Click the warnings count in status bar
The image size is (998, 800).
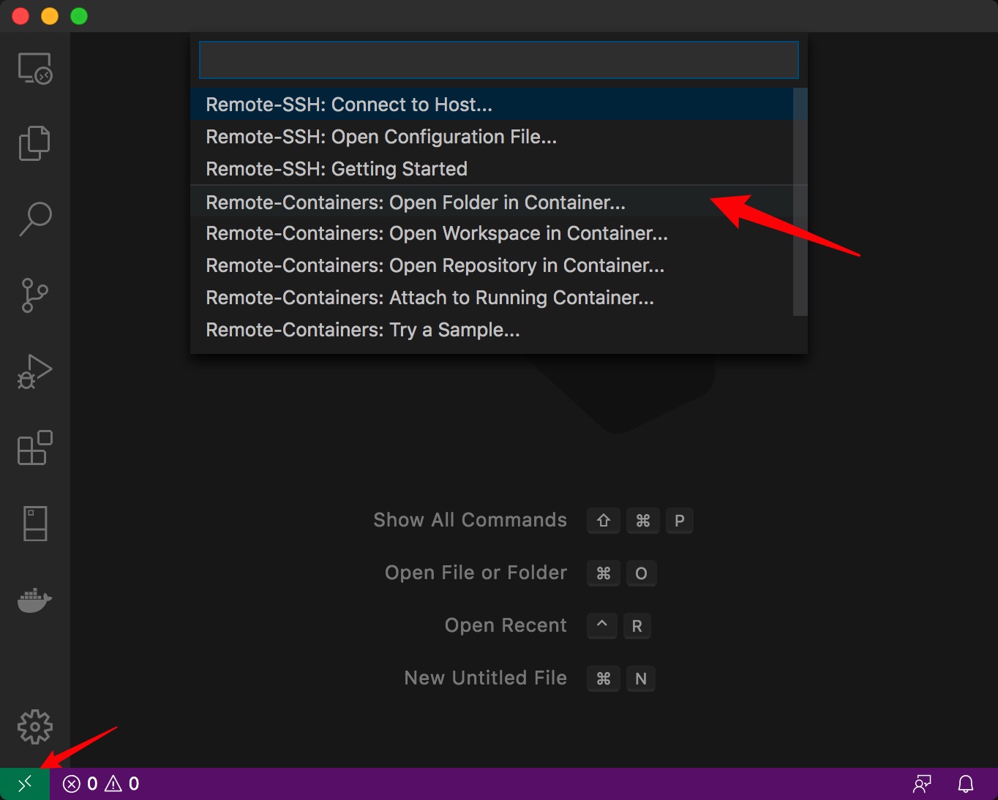pos(122,784)
